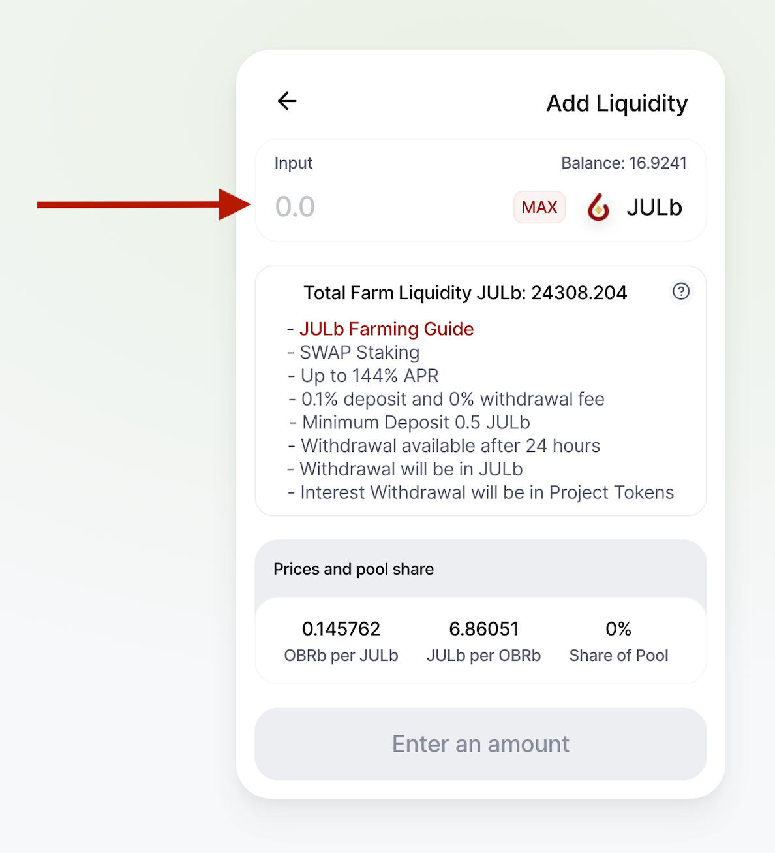Screen dimensions: 775x853
Task: Click the 0% Share of Pool value
Action: pyautogui.click(x=618, y=629)
